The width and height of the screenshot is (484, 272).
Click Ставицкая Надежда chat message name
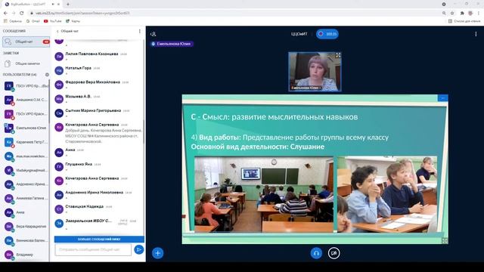click(84, 206)
